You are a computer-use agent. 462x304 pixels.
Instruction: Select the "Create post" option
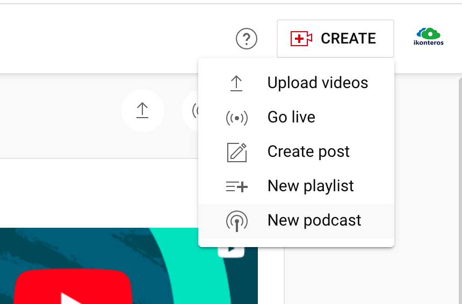(308, 152)
